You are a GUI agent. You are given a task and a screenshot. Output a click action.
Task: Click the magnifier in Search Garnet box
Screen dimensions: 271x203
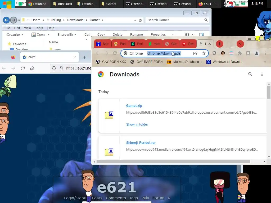(x=206, y=20)
